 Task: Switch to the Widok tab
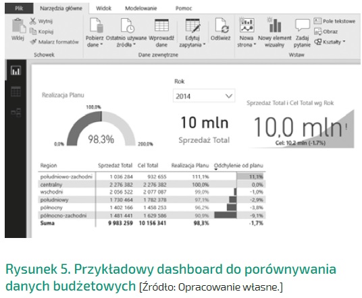click(103, 8)
